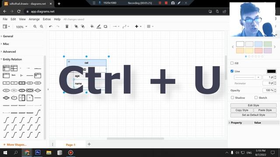Expand the Advanced shapes section
The image size is (280, 157).
point(9,51)
